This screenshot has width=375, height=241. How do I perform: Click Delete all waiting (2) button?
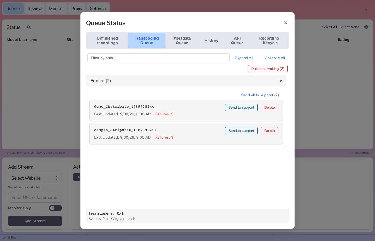(x=268, y=69)
